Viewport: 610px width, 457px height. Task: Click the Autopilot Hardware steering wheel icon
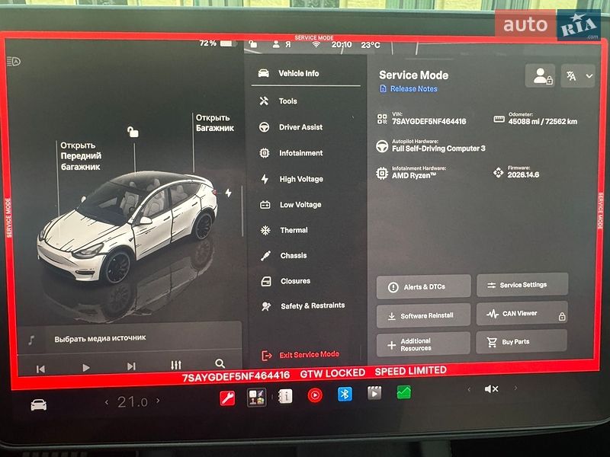[x=382, y=146]
